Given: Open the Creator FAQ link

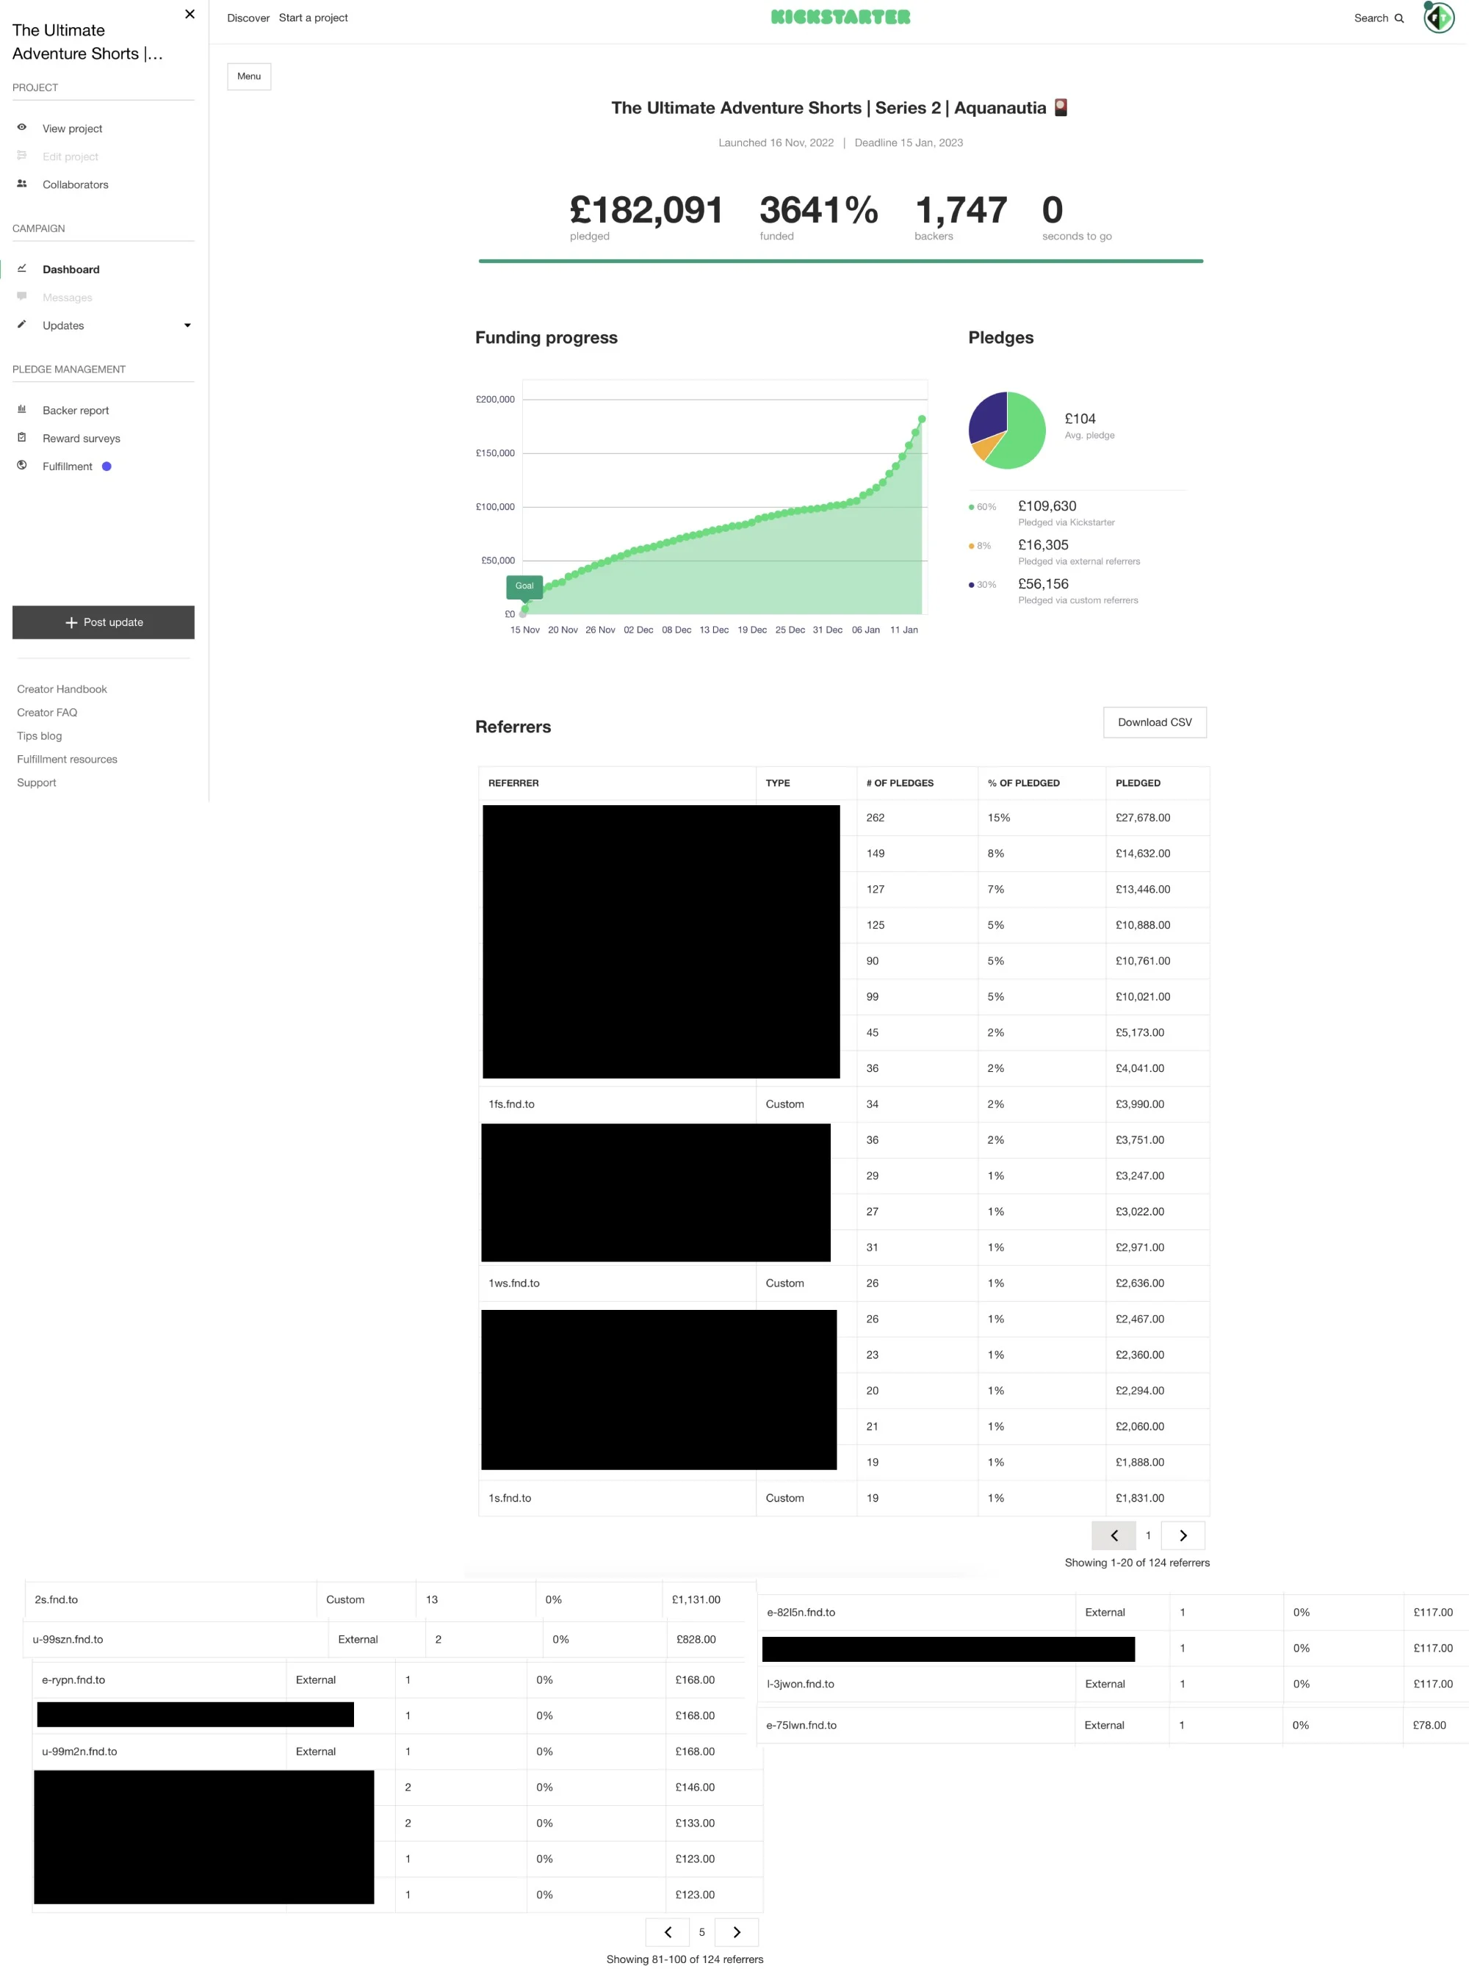Looking at the screenshot, I should (47, 713).
